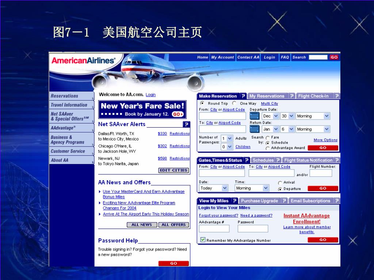Image resolution: width=374 pixels, height=280 pixels.
Task: Select Arrival radio button
Action: (280, 183)
